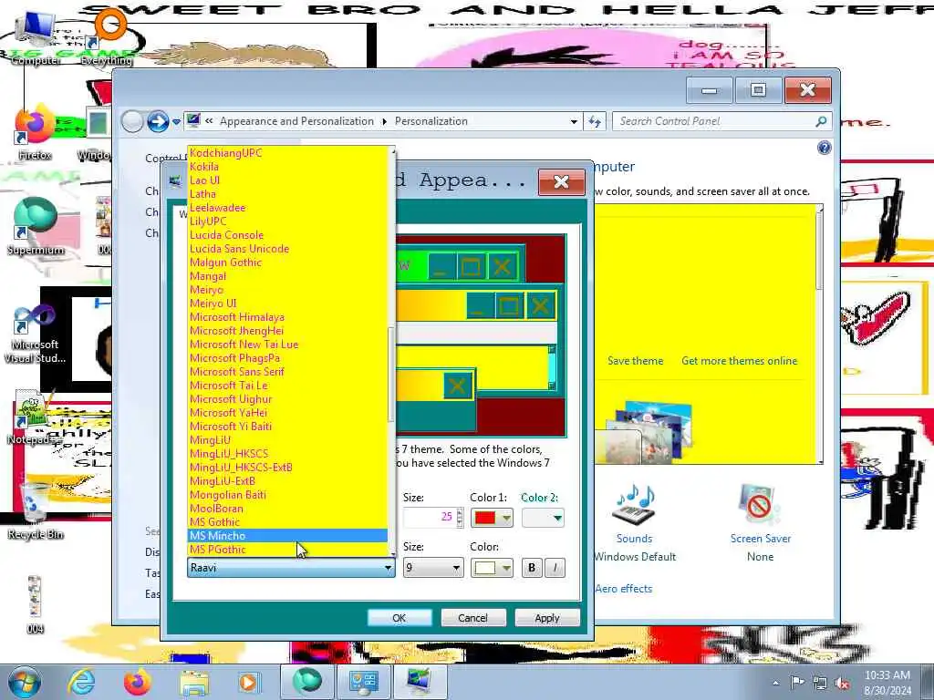The height and width of the screenshot is (700, 934).
Task: Click Save theme link
Action: click(635, 361)
